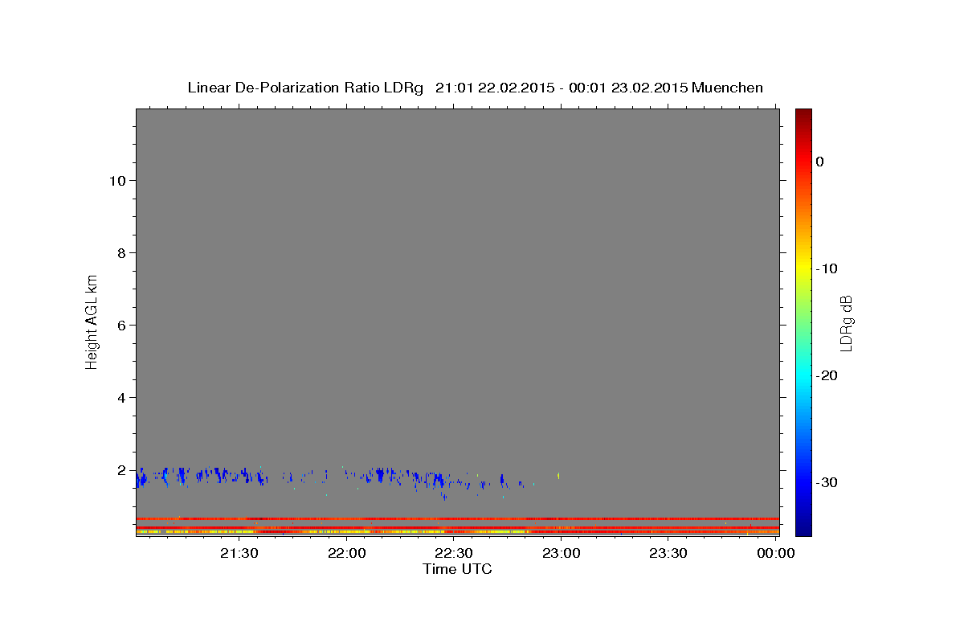Click the 'Muenchen' location text in title
This screenshot has width=964, height=643.
coord(728,88)
